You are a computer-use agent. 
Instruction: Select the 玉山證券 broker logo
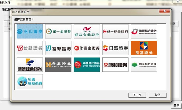(30, 31)
